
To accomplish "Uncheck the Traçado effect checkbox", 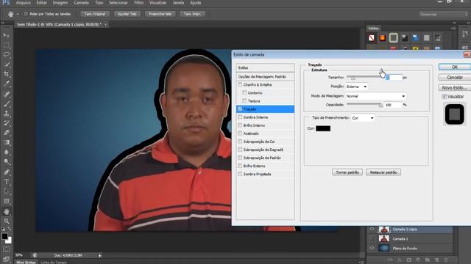I will tap(240, 109).
